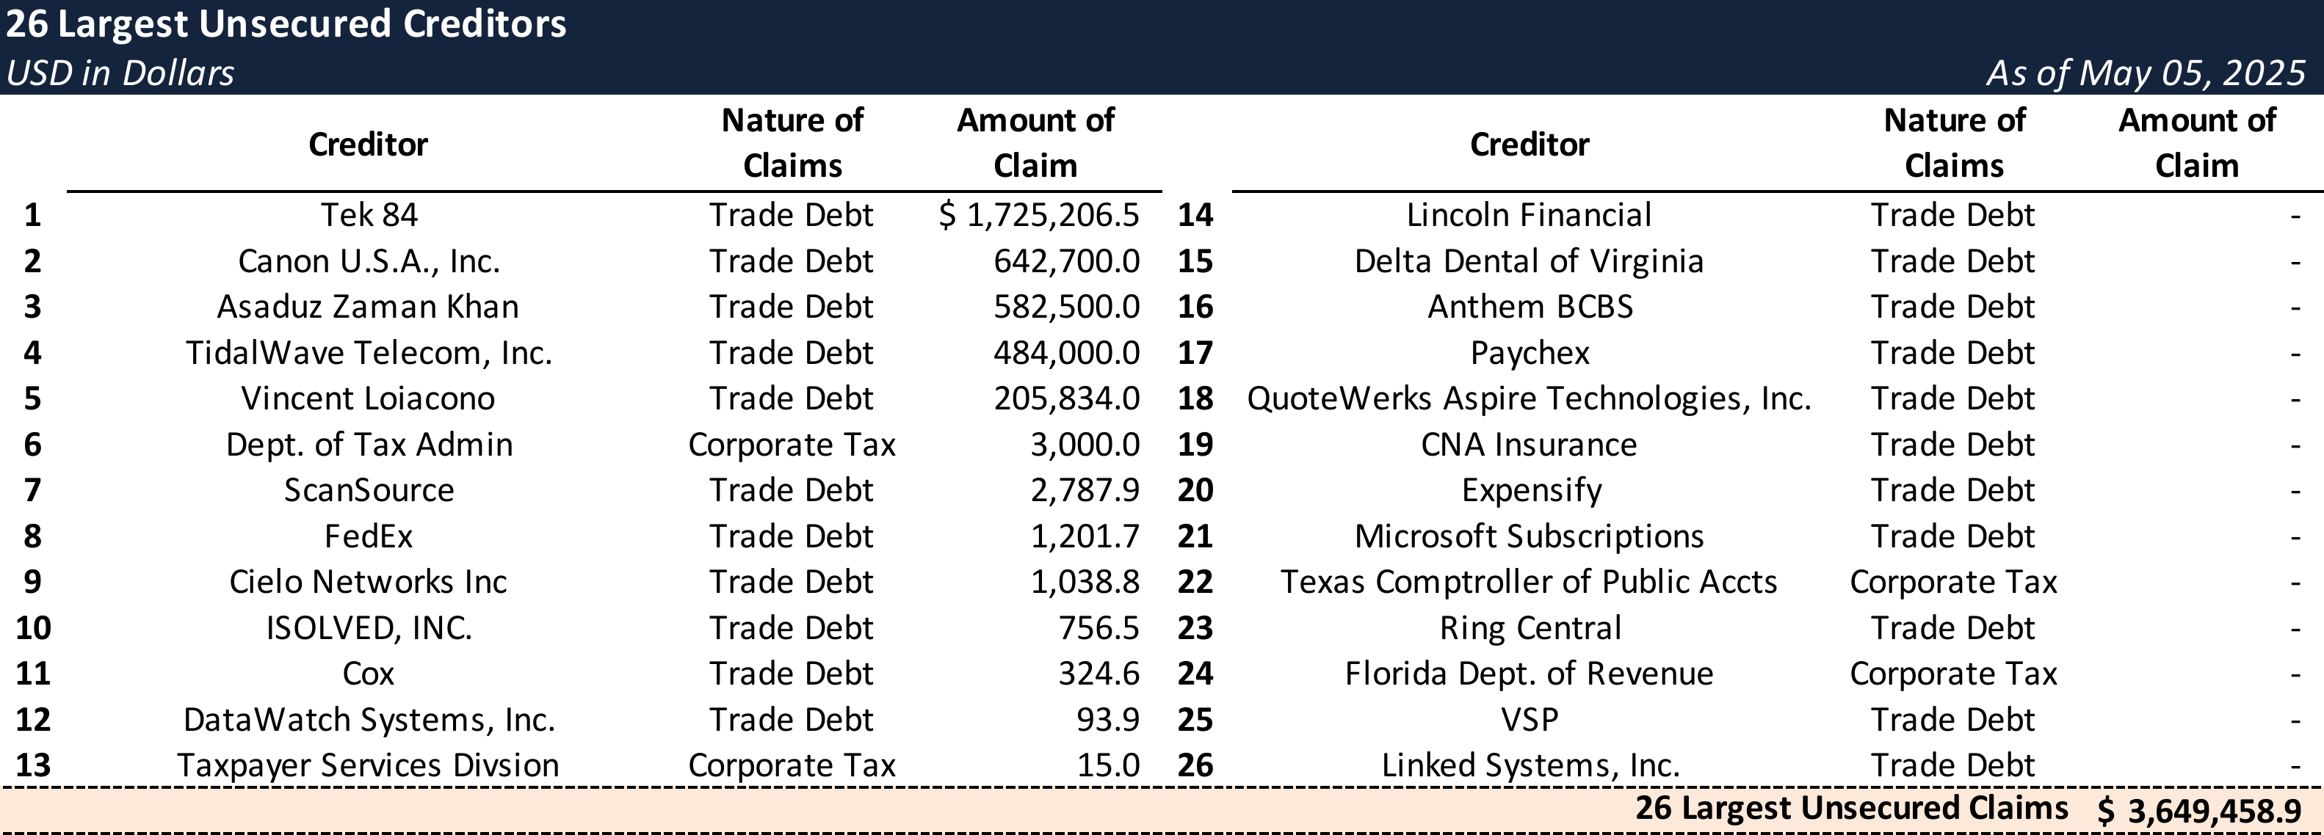Select creditor 'Cielo Networks Inc'

tap(368, 582)
